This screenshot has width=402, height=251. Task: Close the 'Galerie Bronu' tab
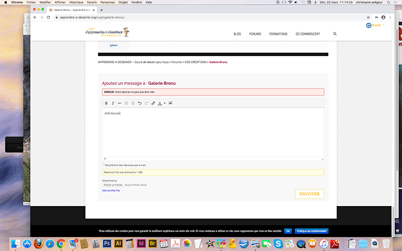(x=94, y=10)
